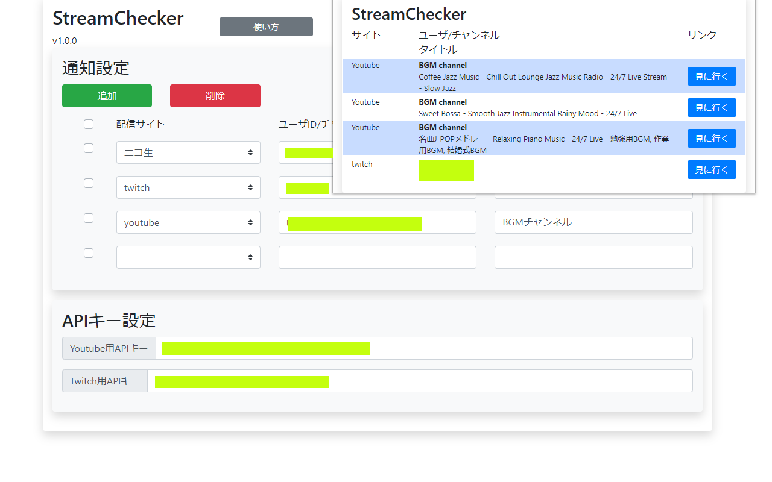Check the box for the ニコ生 row

pyautogui.click(x=89, y=148)
